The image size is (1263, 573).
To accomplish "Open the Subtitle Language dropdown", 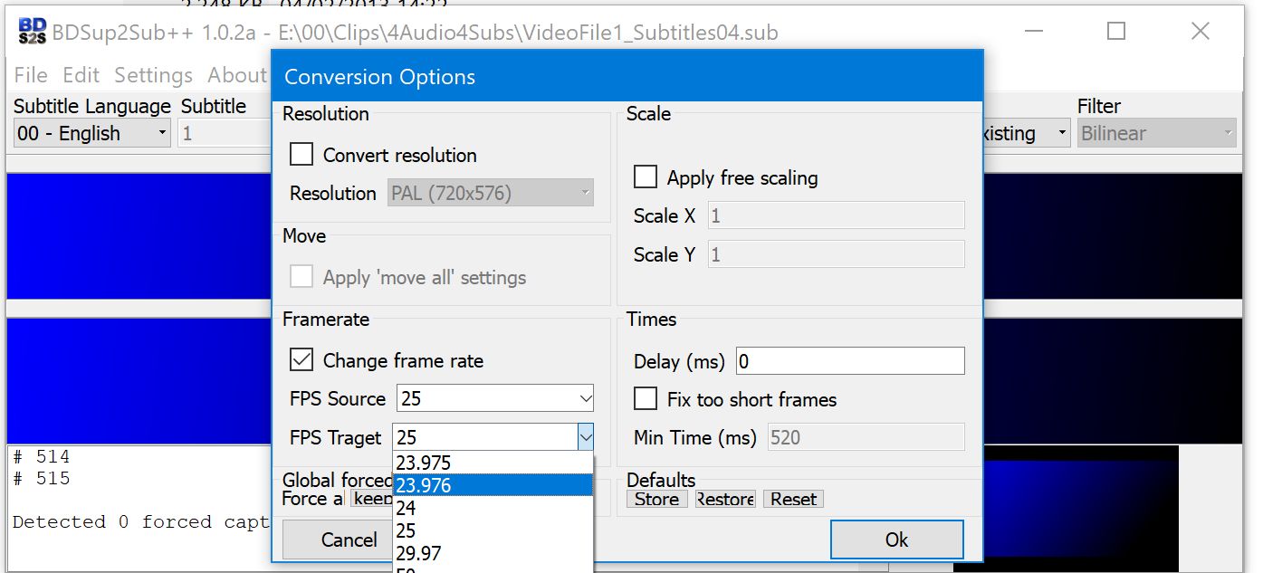I will (92, 134).
